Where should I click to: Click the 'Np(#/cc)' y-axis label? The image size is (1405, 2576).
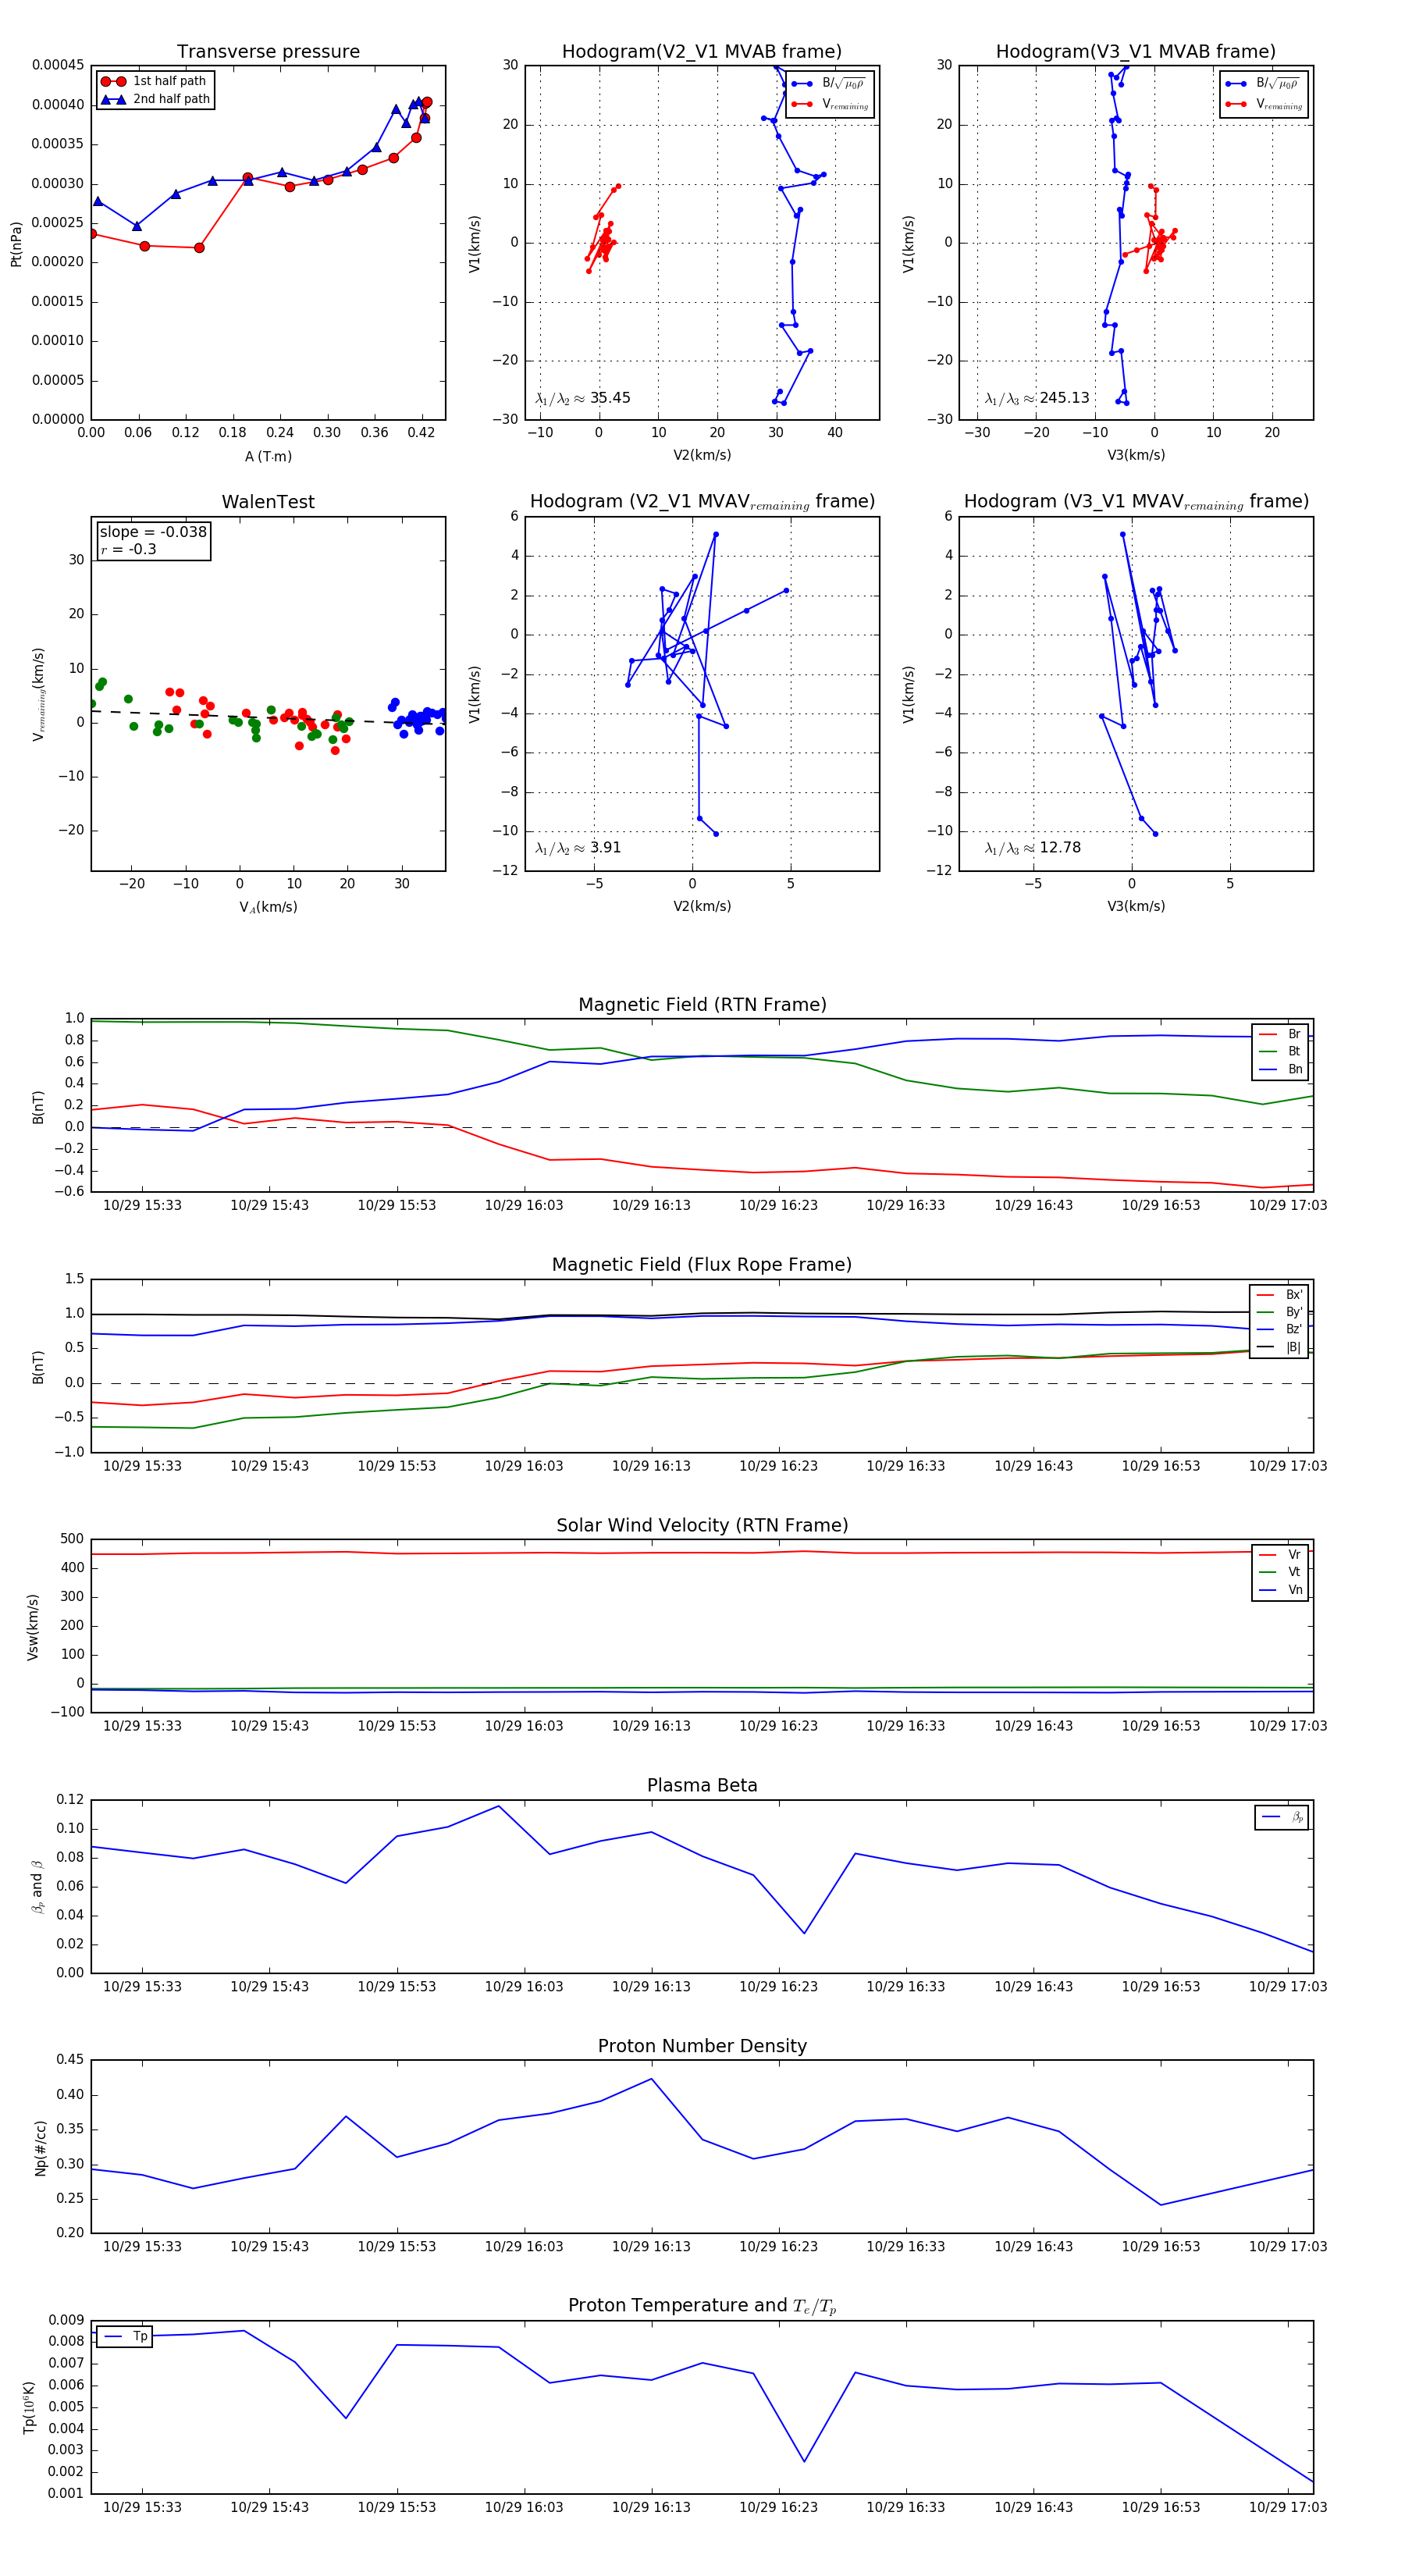pyautogui.click(x=40, y=2148)
